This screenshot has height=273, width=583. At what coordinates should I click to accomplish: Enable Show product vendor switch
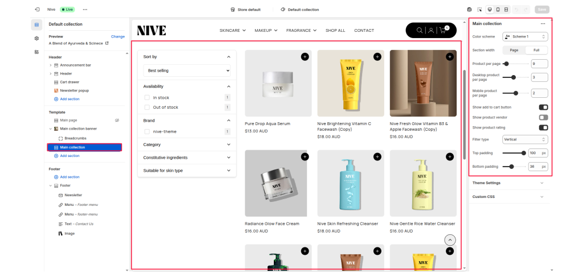coord(543,117)
